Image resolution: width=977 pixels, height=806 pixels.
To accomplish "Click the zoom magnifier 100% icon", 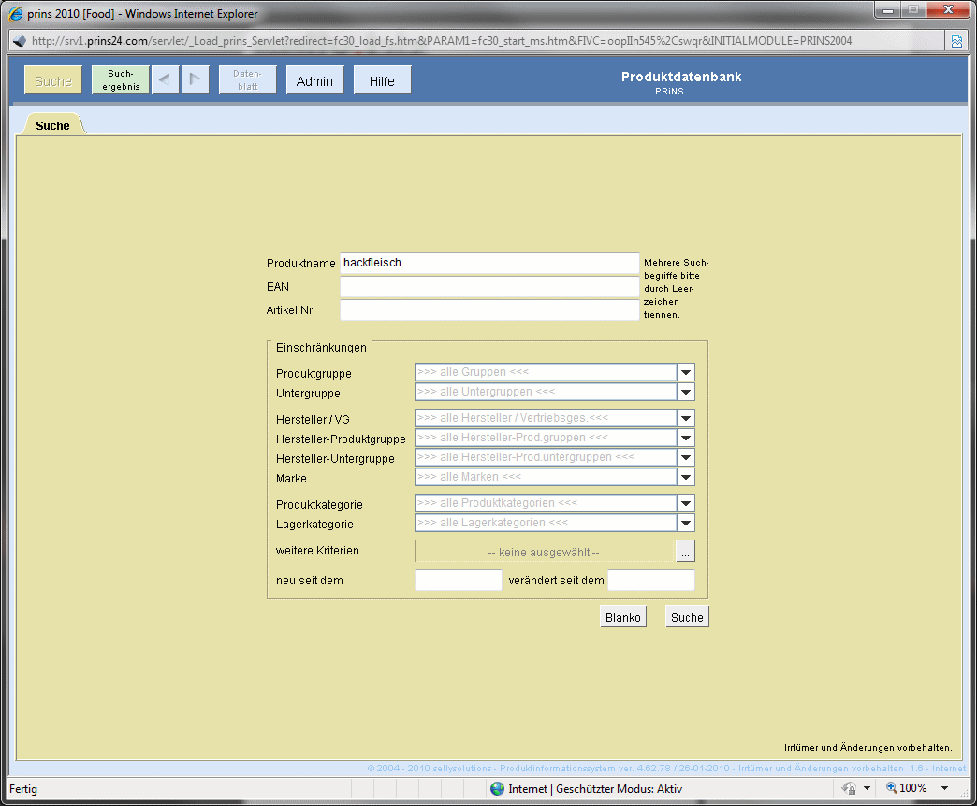I will [891, 788].
